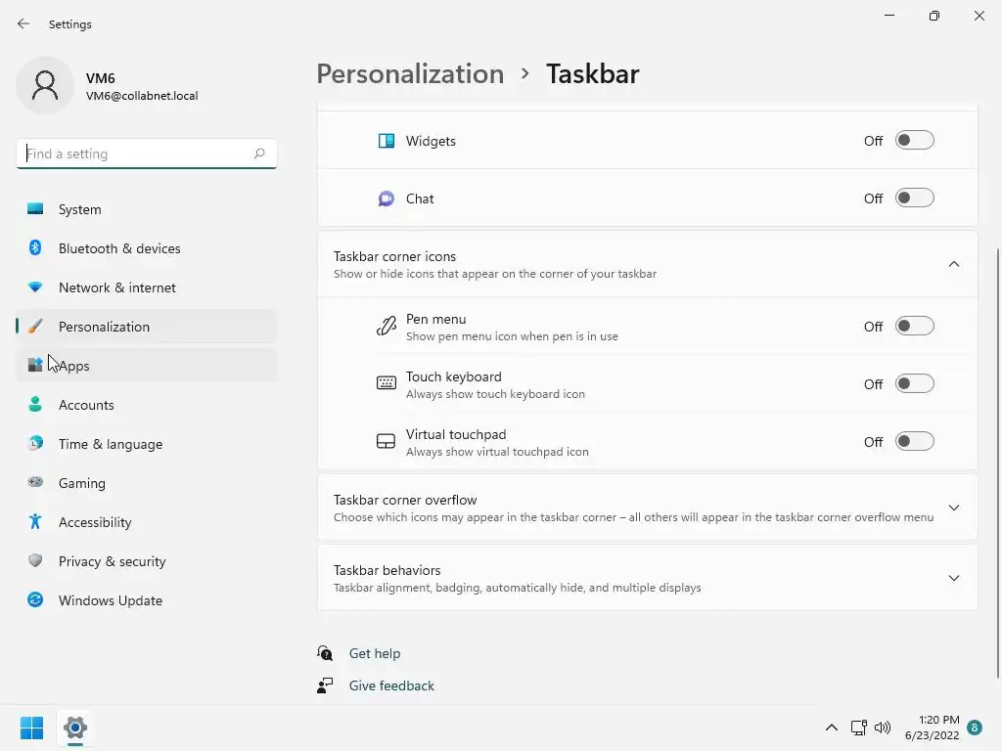Click the Privacy & security shield icon

coord(35,561)
